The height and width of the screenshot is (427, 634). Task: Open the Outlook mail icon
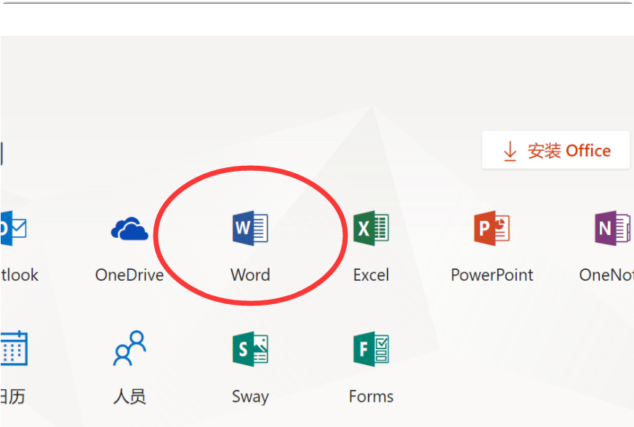tap(13, 228)
